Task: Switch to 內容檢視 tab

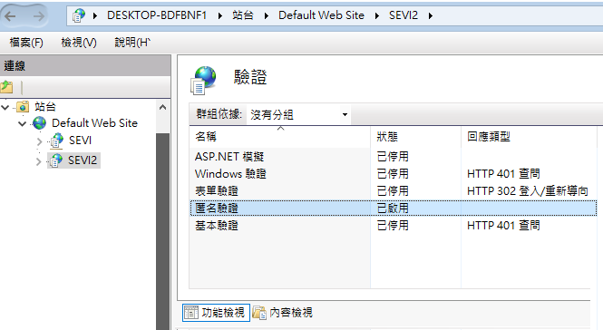Action: coord(284,312)
